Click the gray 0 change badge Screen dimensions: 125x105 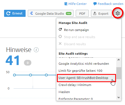click(28, 63)
